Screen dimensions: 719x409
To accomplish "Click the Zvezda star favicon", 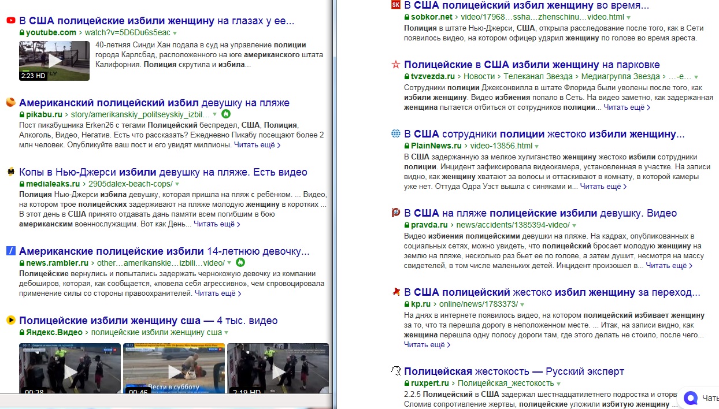I will tap(396, 64).
